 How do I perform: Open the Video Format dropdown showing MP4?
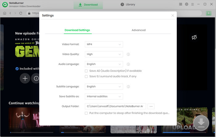pos(104,44)
